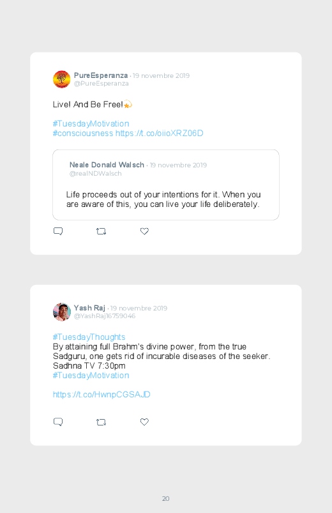Open the #consciousness hashtag
Image resolution: width=332 pixels, height=513 pixels.
click(83, 133)
